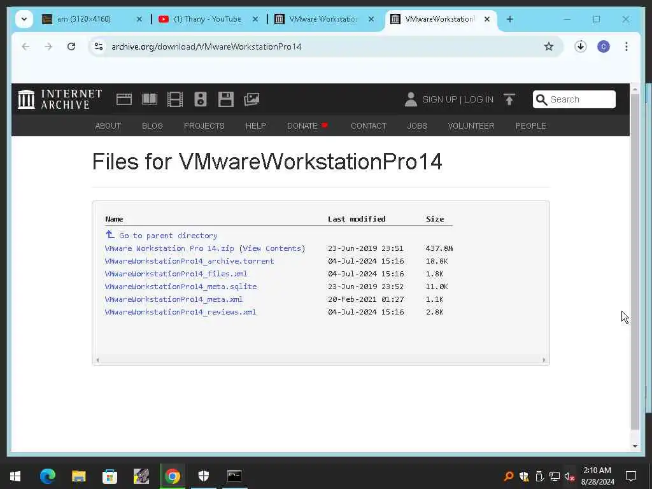Switch to the first VMware Workstation tab

click(323, 19)
